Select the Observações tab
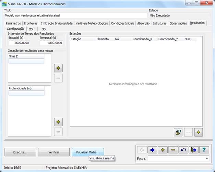Viewport: 215px width, 172px height. click(x=178, y=23)
